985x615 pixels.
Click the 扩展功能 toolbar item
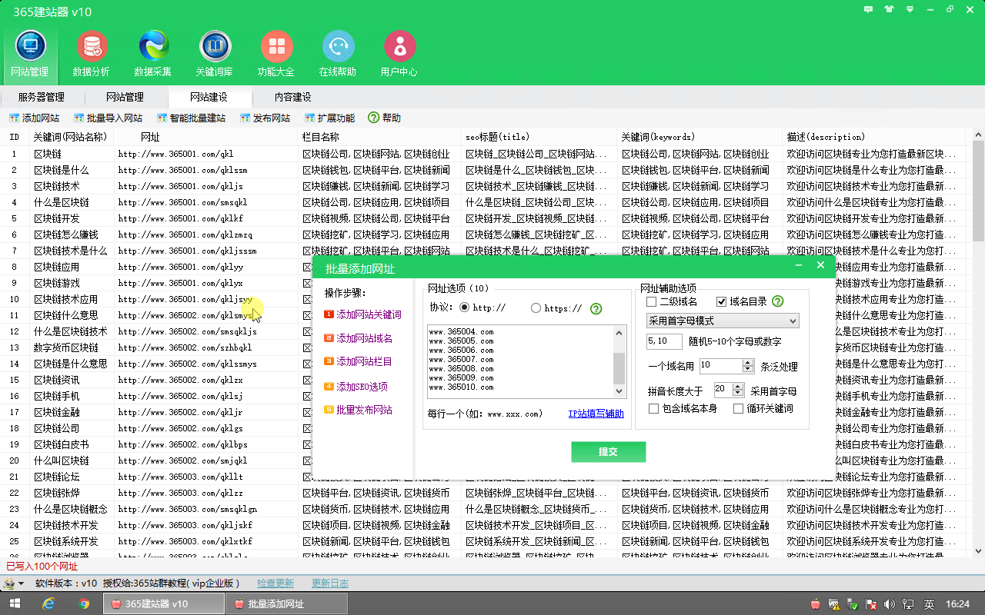tap(329, 118)
